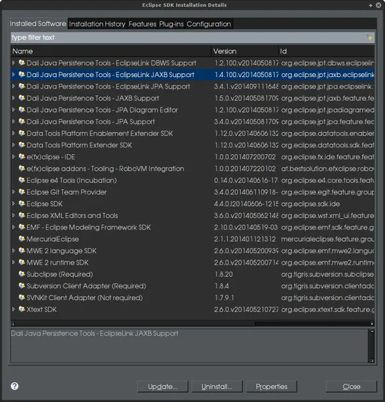Click the icon for Xtext SDK row

pyautogui.click(x=22, y=310)
